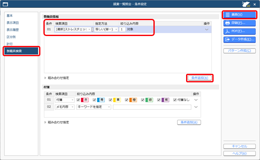The height and width of the screenshot is (160, 260).
Task: Toggle the 橙 sticky note checkbox
Action: pos(126,100)
